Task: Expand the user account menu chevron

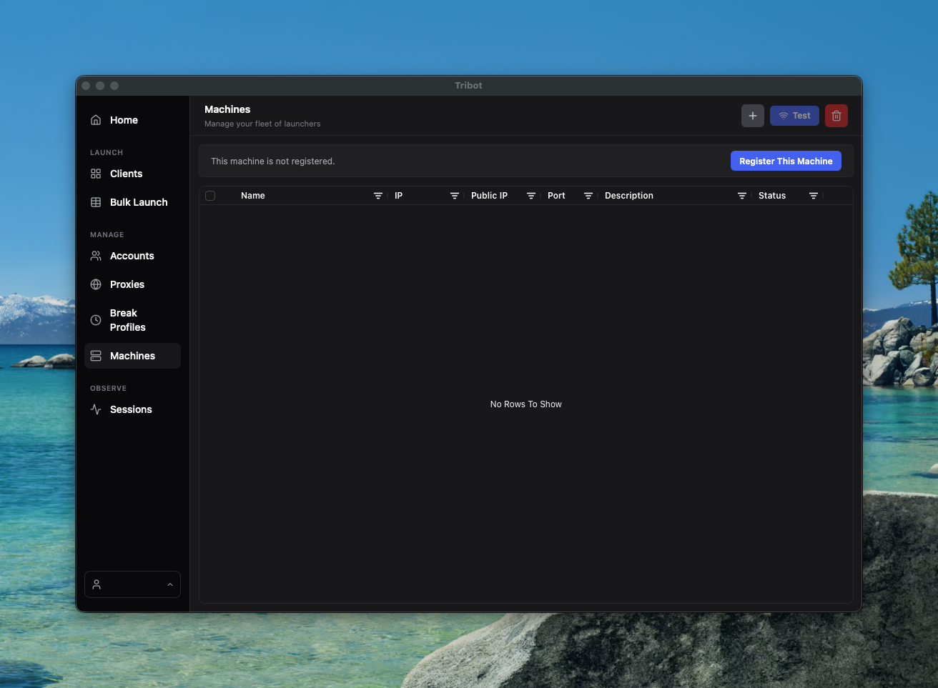Action: pyautogui.click(x=170, y=584)
